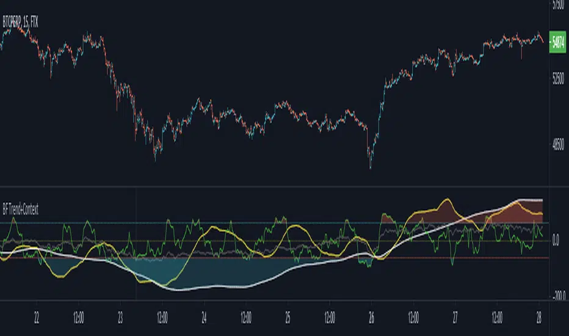The height and width of the screenshot is (336, 569).
Task: Click the BTCPERP, 15, FTX symbol label
Action: pyautogui.click(x=20, y=22)
